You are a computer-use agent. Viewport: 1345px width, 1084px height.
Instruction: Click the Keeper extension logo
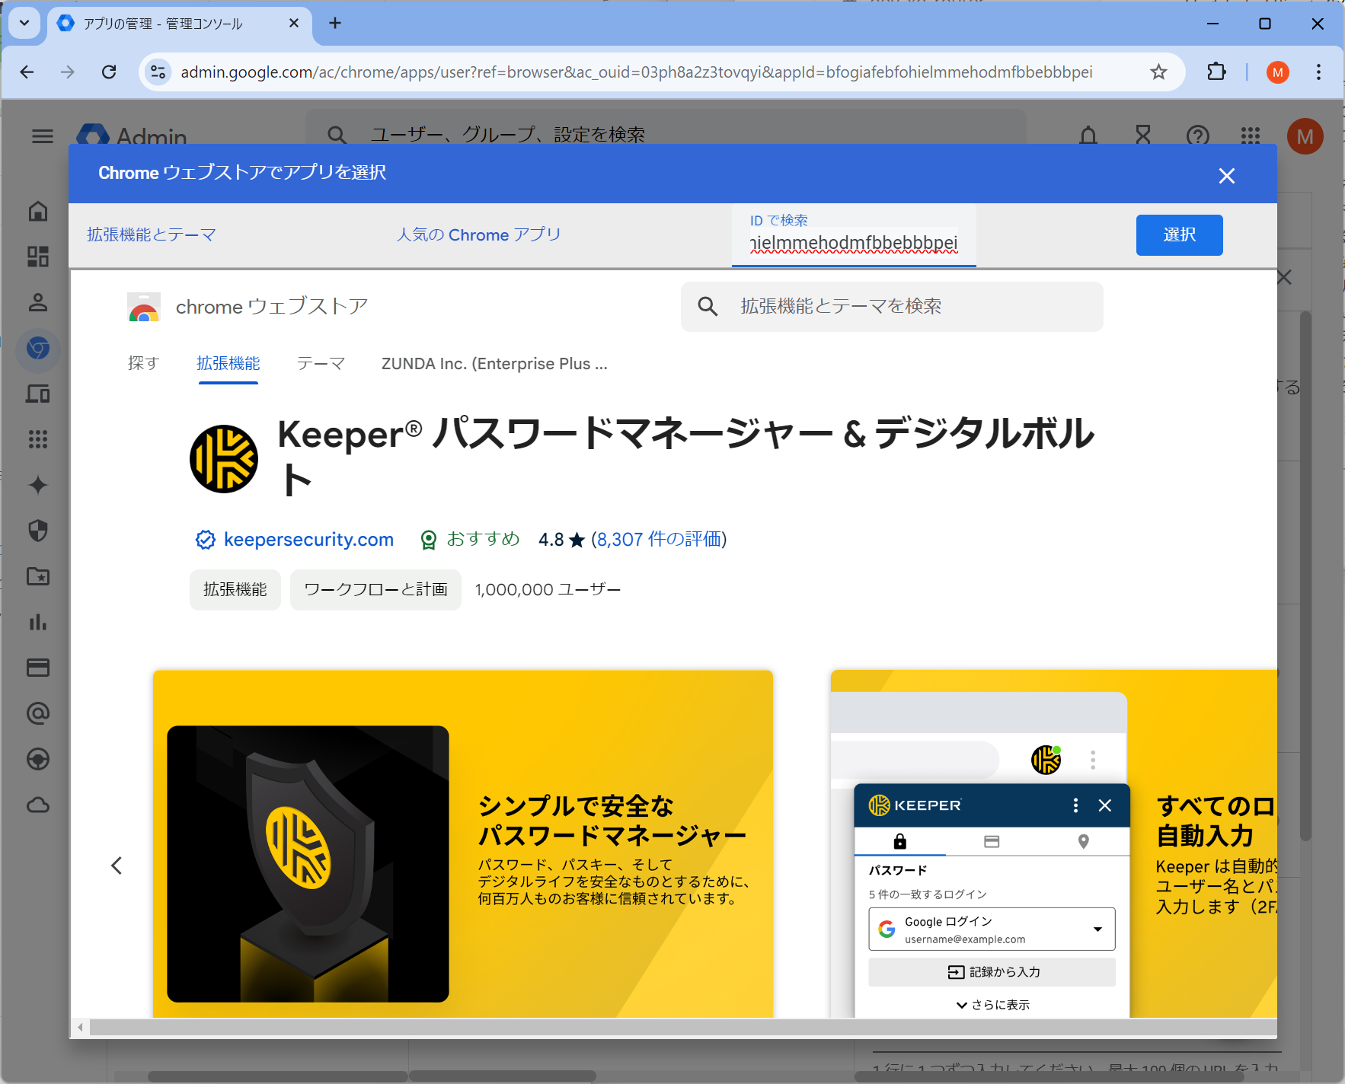(x=224, y=459)
